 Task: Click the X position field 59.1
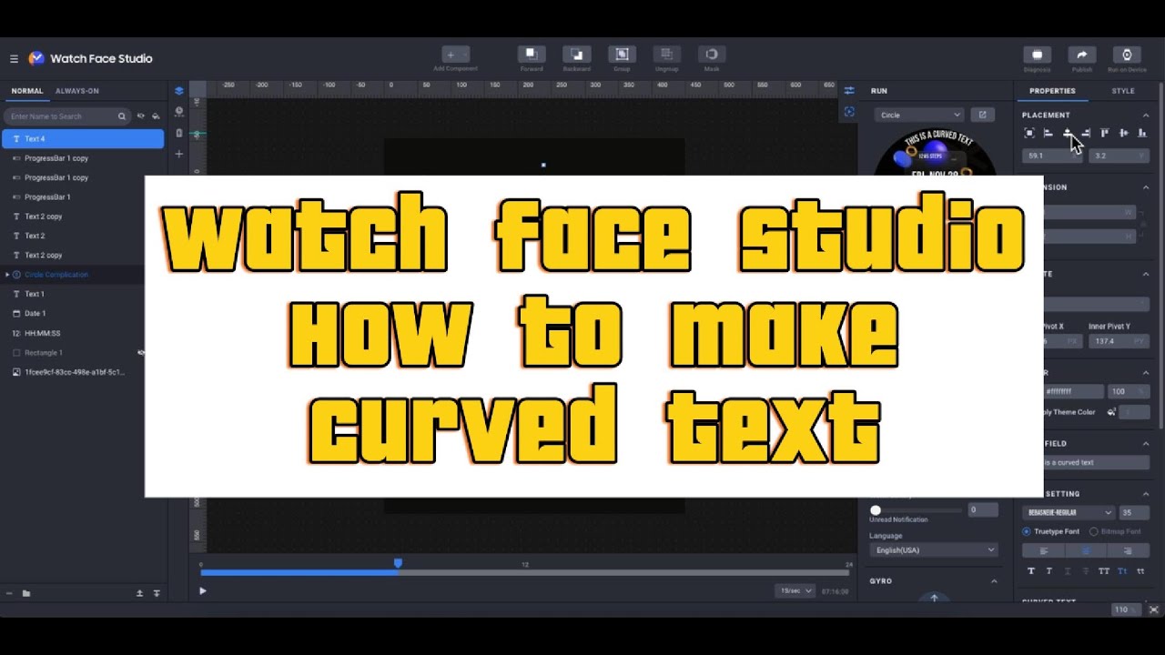tap(1052, 156)
